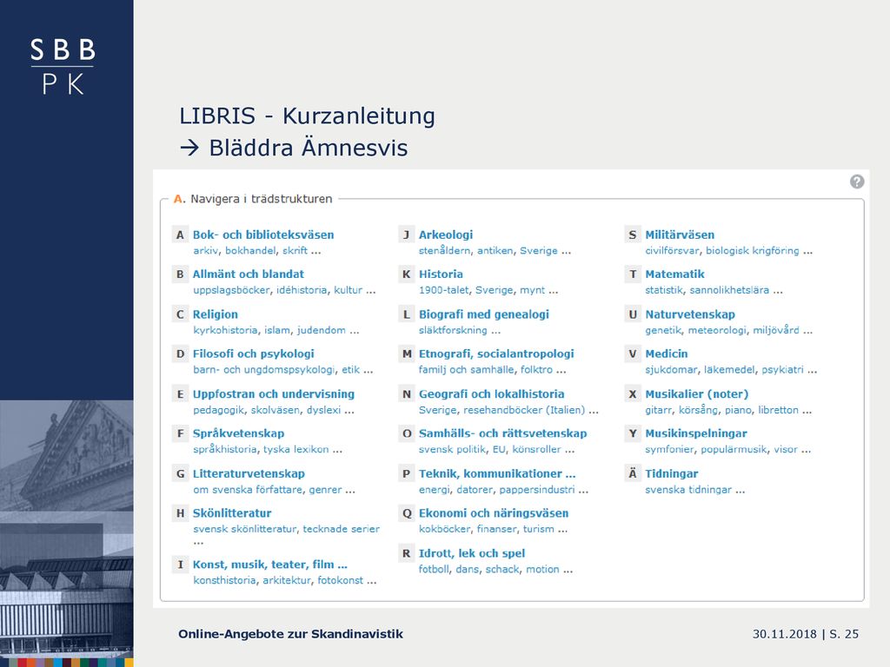
Task: Click the letter A category badge
Action: click(x=180, y=234)
